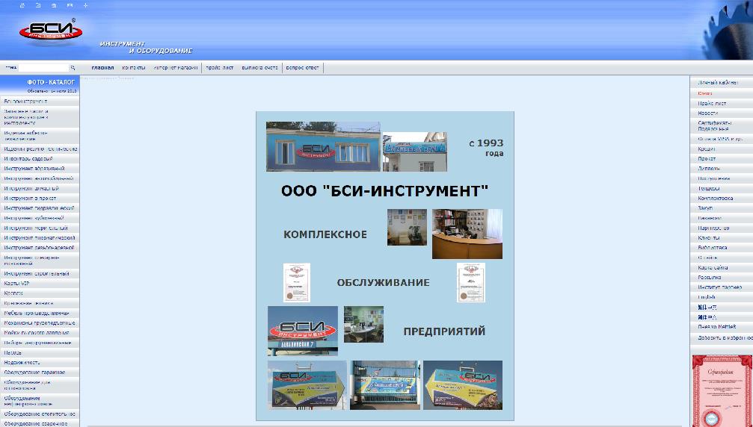Open Инструмент строительный category
Image resolution: width=753 pixels, height=427 pixels.
point(37,274)
